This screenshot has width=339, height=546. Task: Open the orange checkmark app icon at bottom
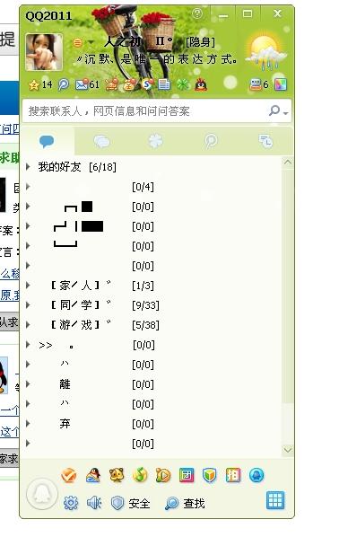(x=69, y=475)
